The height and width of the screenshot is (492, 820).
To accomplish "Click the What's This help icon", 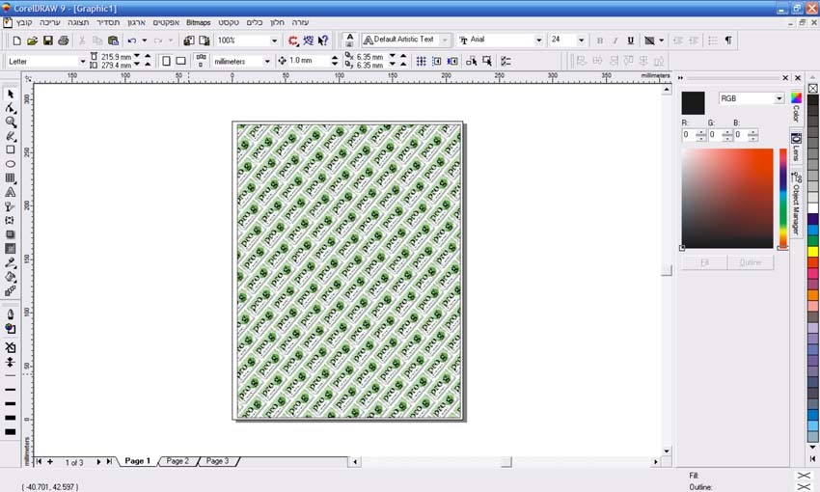I will 323,41.
